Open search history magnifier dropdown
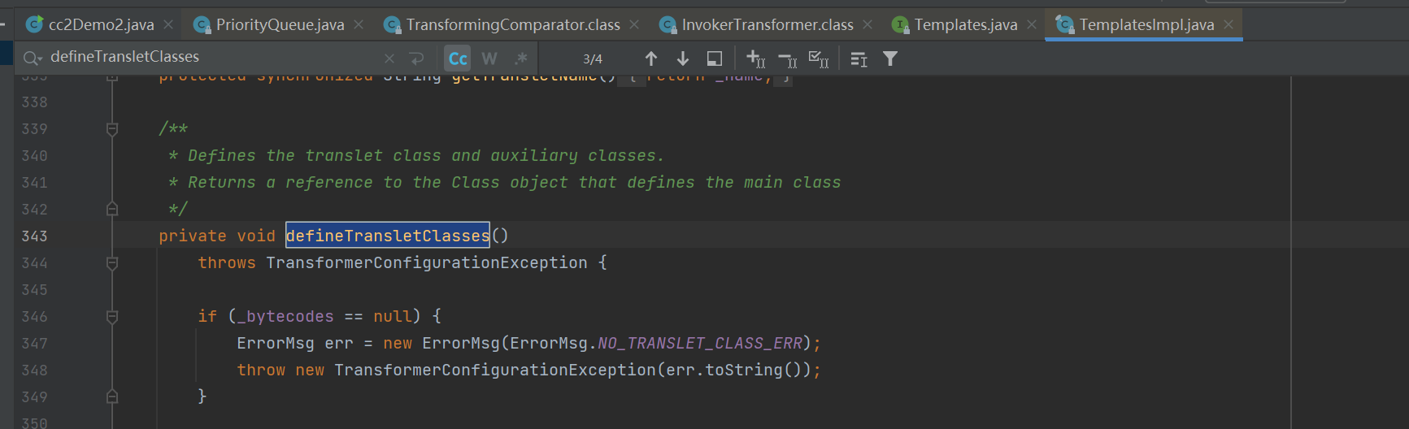Image resolution: width=1409 pixels, height=429 pixels. (x=33, y=58)
